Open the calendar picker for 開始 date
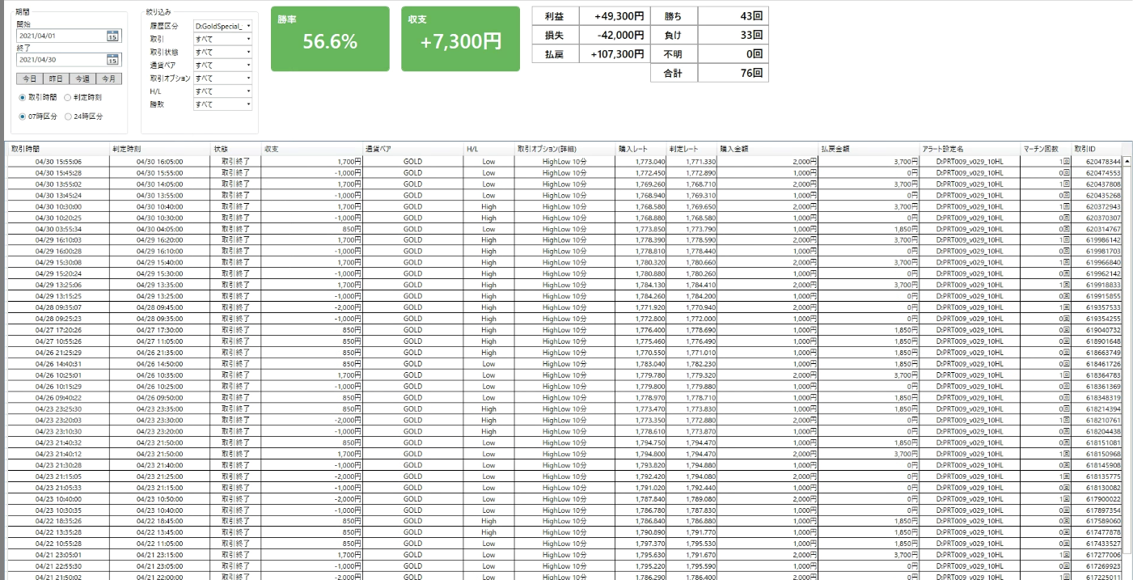 112,36
